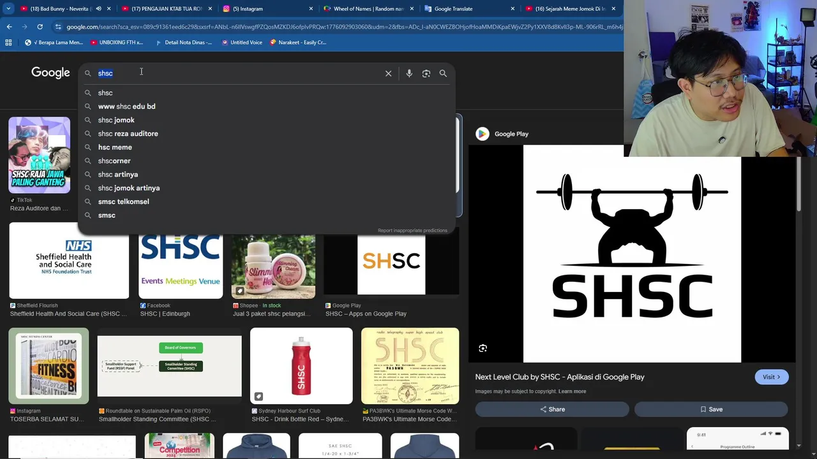Reload the page with the refresh icon
This screenshot has height=459, width=817.
pyautogui.click(x=40, y=27)
